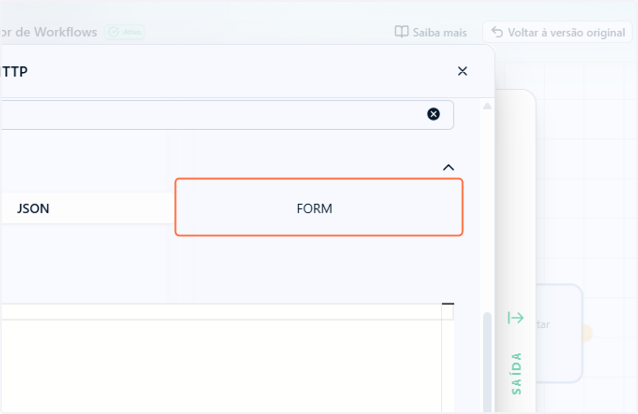
Task: Click the scrollbar up arrow
Action: 487,106
